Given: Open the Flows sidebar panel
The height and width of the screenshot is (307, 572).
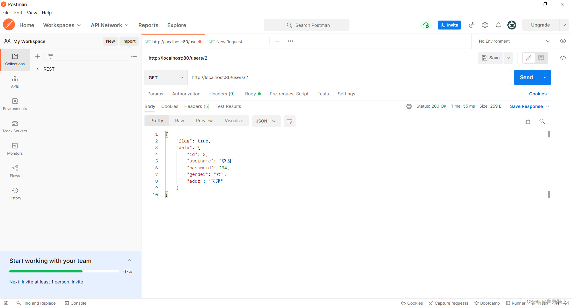Looking at the screenshot, I should click(x=15, y=171).
